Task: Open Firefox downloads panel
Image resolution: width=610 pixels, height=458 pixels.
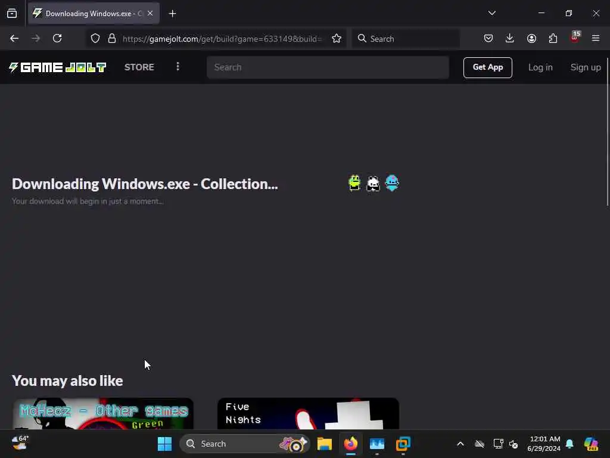Action: pos(510,38)
